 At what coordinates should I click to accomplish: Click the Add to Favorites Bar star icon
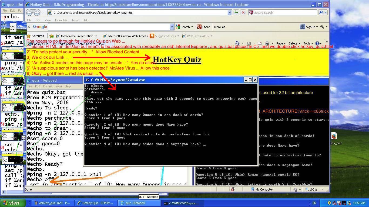pos(51,36)
